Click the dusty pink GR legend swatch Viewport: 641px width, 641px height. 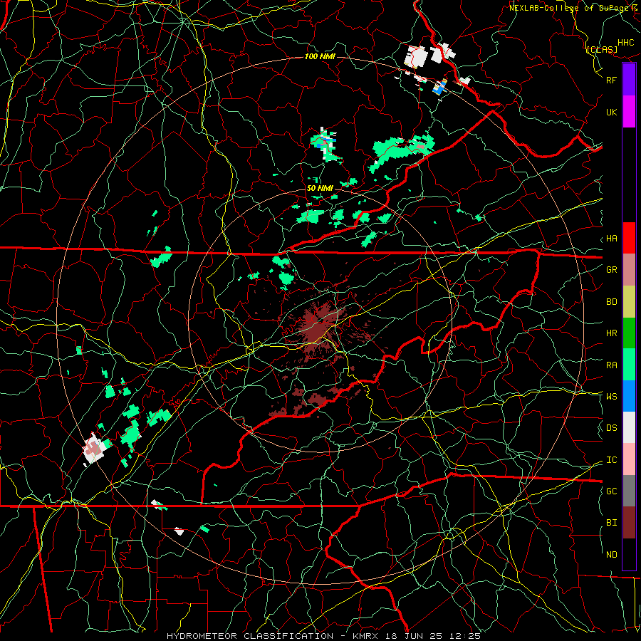629,270
